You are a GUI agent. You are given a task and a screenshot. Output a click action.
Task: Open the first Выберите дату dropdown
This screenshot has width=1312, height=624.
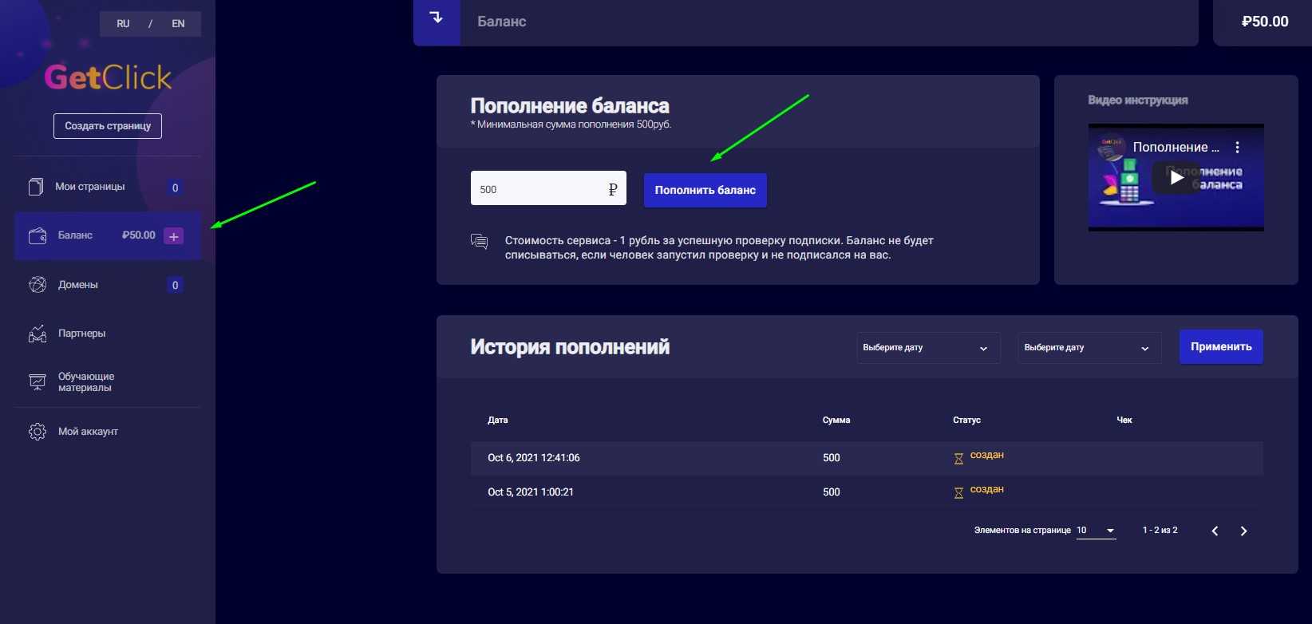[927, 348]
